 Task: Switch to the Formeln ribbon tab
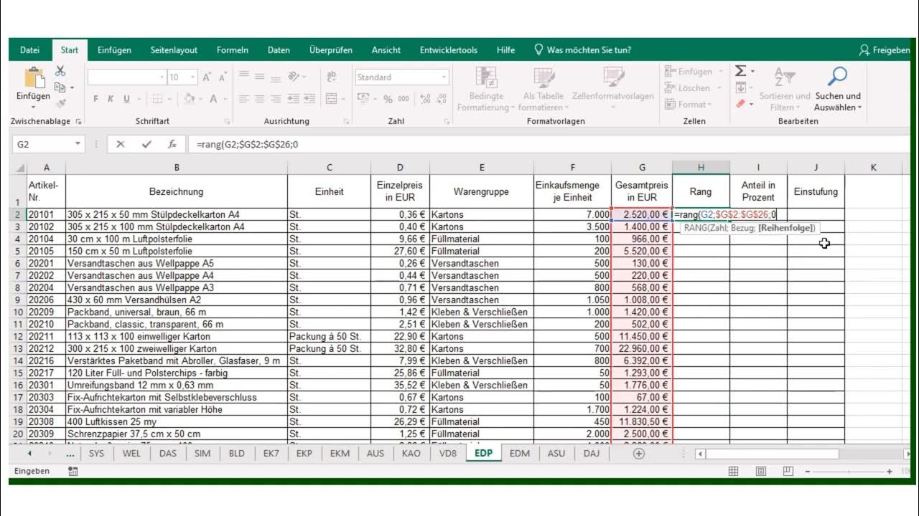pyautogui.click(x=233, y=50)
